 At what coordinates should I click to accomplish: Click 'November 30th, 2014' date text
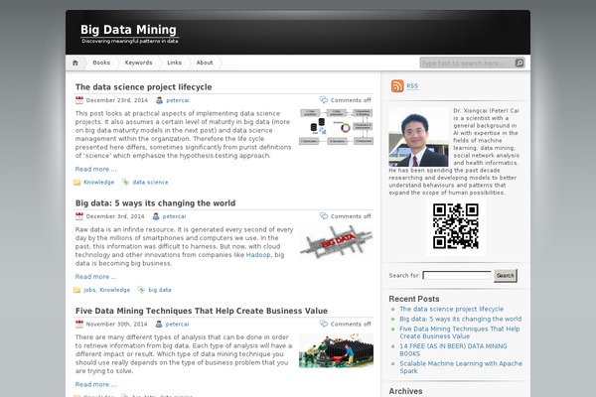(116, 325)
